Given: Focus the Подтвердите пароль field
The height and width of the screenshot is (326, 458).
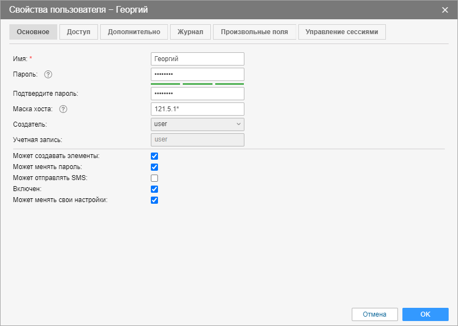Looking at the screenshot, I should pos(197,94).
